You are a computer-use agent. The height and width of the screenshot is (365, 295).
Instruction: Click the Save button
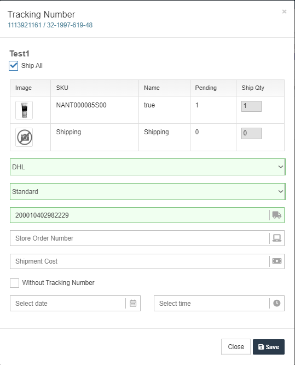coord(269,347)
